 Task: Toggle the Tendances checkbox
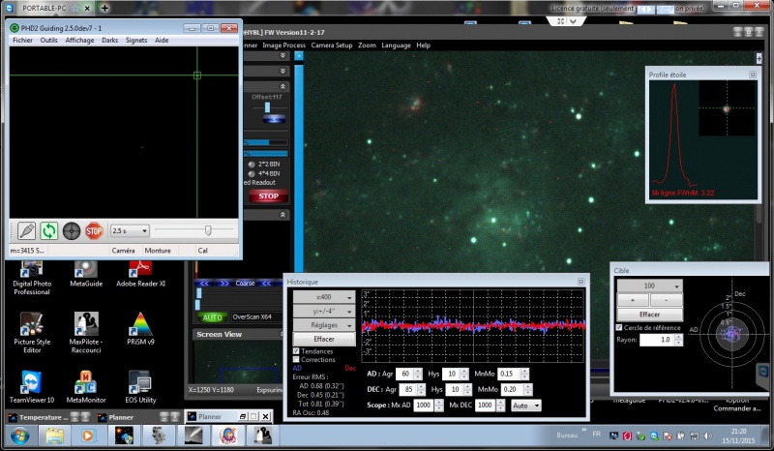[297, 351]
